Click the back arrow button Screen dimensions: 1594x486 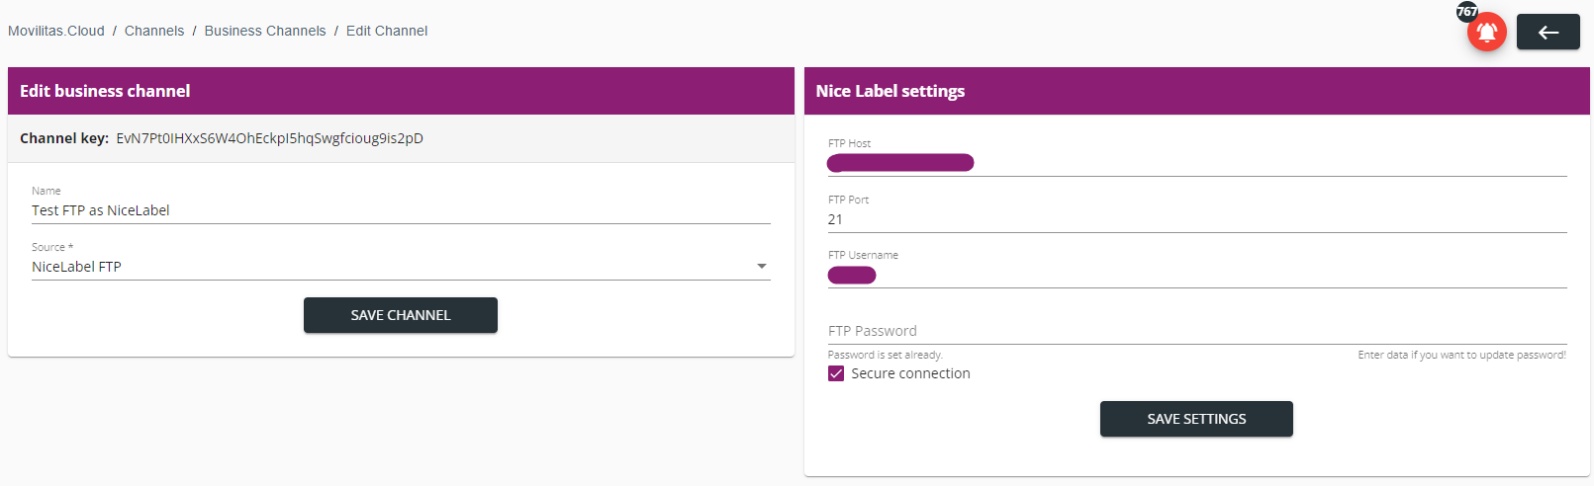coord(1547,33)
